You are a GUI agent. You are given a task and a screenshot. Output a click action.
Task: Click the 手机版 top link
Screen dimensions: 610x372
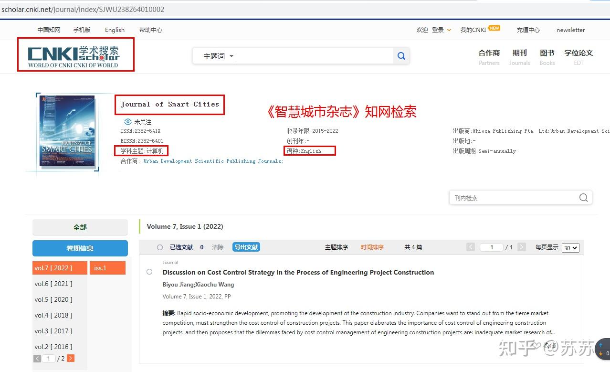[82, 30]
